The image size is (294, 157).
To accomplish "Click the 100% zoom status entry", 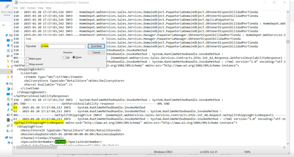I will coord(247,152).
